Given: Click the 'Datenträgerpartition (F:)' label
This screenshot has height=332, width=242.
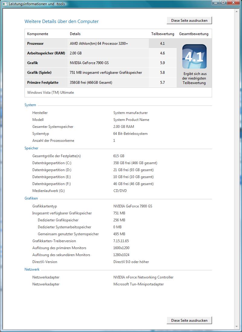Looking at the screenshot, I should tap(51, 184).
